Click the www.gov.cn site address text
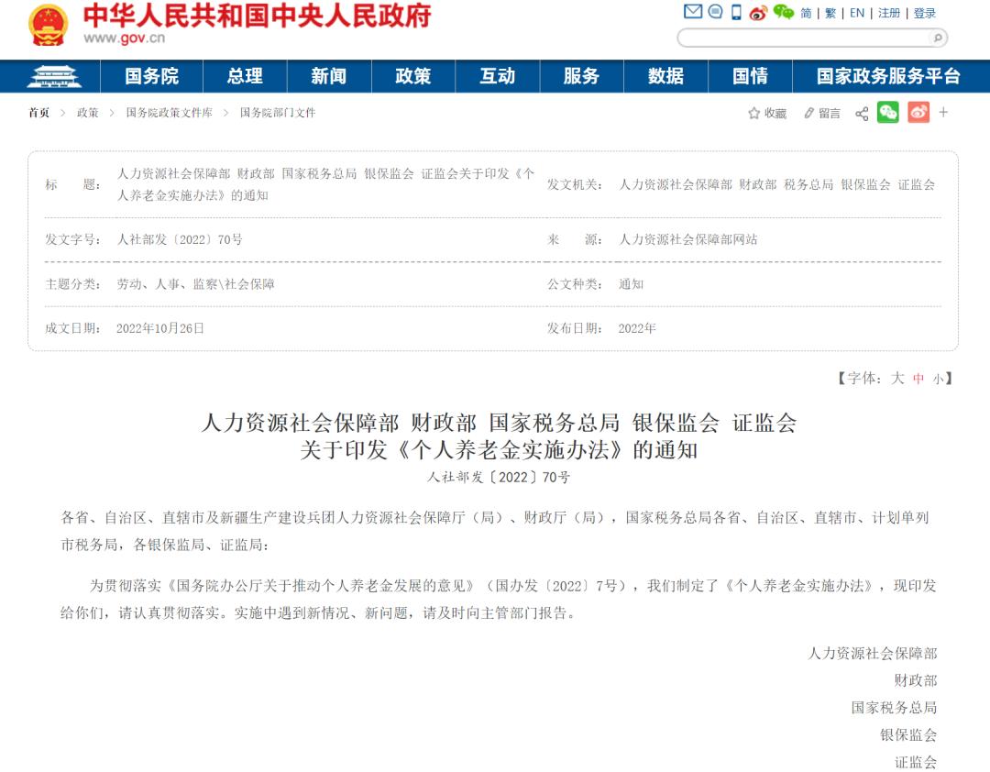 [125, 38]
